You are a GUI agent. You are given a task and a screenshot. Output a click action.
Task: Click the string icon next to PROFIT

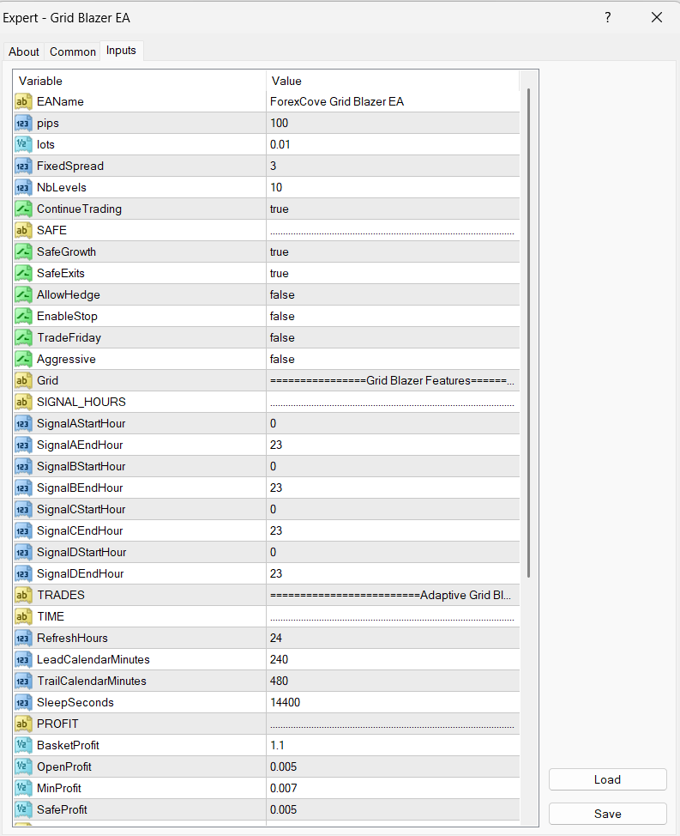(23, 724)
